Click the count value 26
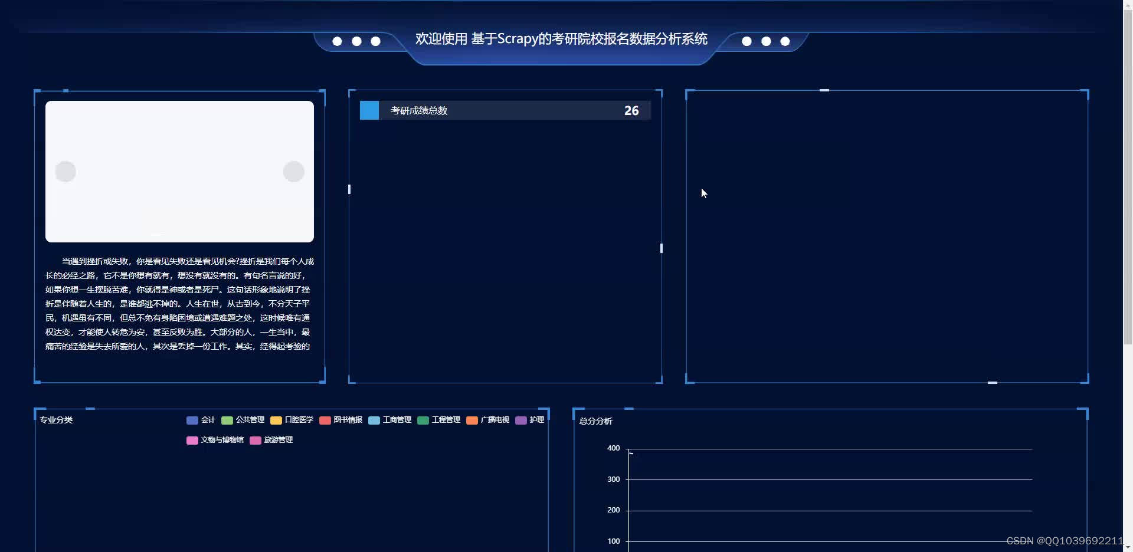Screen dimensions: 1133x552 [631, 110]
